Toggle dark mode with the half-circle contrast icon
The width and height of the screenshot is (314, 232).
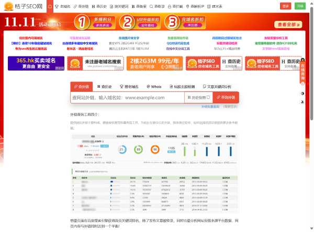[x=302, y=94]
